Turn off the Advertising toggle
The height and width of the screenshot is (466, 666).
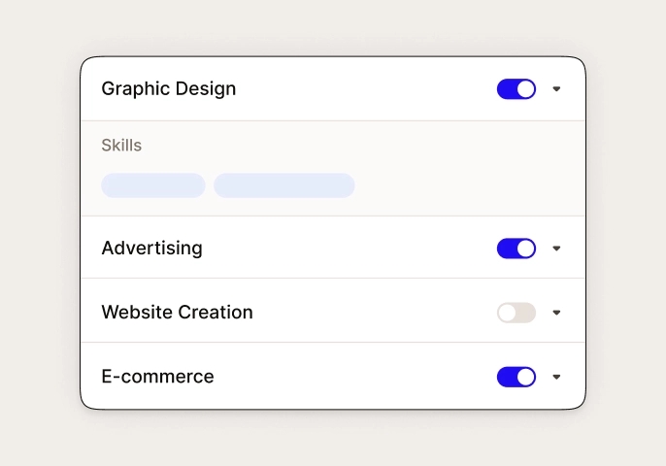click(516, 249)
